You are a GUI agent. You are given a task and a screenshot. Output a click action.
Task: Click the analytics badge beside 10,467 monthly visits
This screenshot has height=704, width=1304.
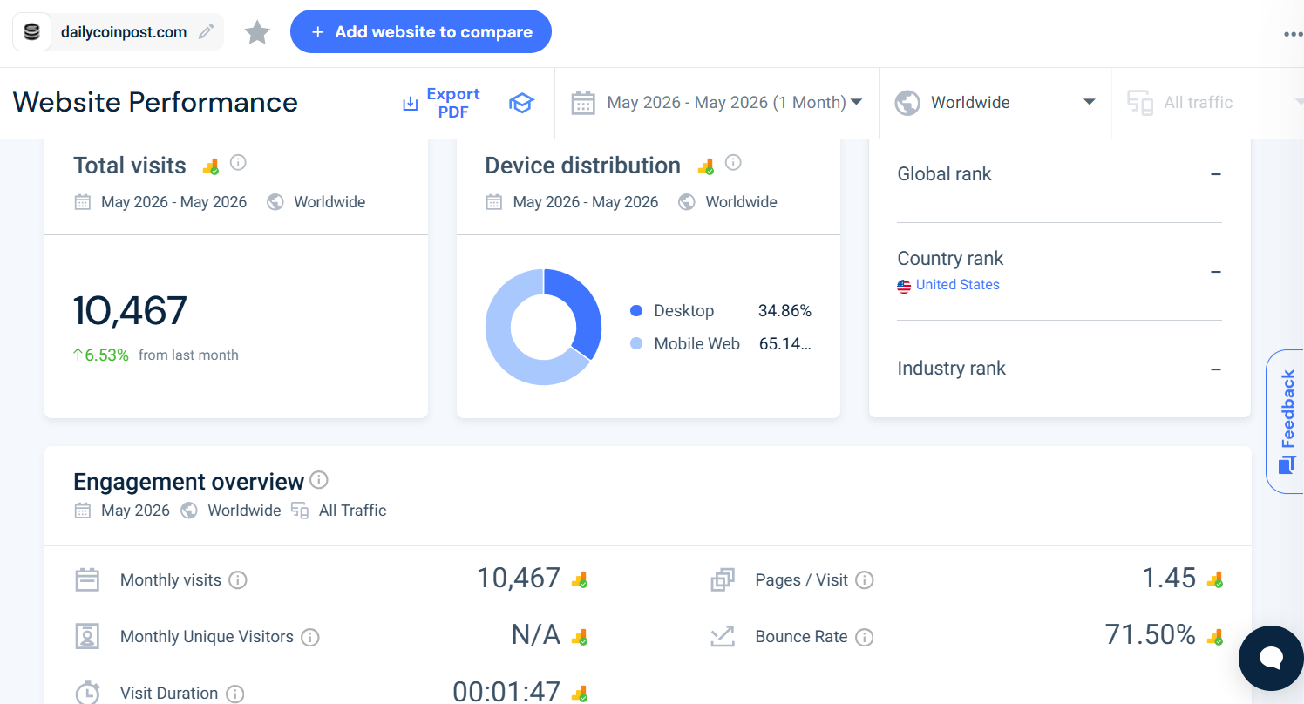coord(580,579)
